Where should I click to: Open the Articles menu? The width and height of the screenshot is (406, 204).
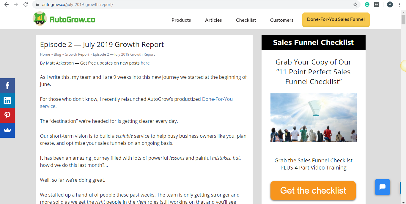pos(213,20)
